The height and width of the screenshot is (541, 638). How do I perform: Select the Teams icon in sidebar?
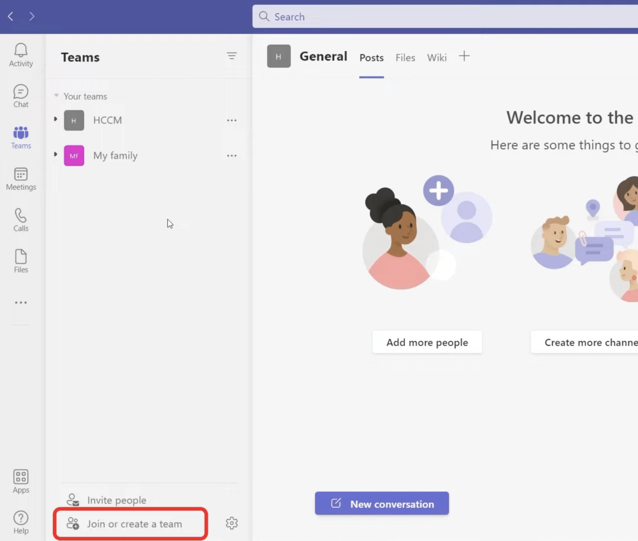point(20,137)
